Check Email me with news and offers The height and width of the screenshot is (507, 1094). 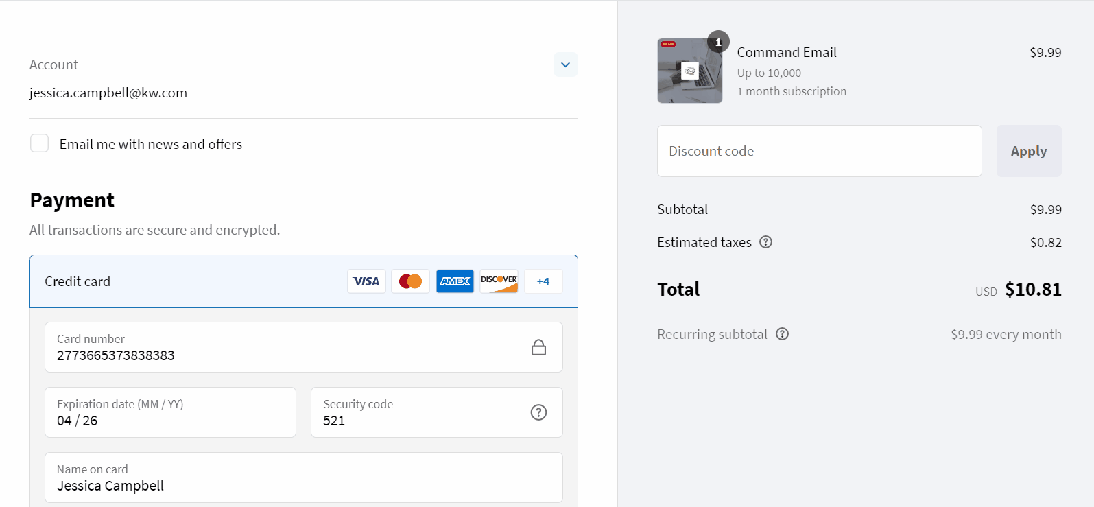point(40,143)
